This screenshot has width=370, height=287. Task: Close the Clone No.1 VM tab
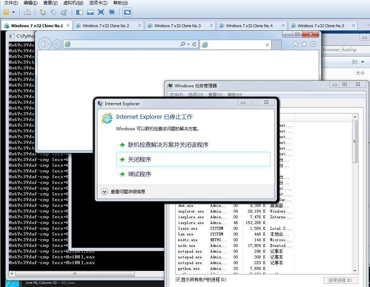pos(68,25)
